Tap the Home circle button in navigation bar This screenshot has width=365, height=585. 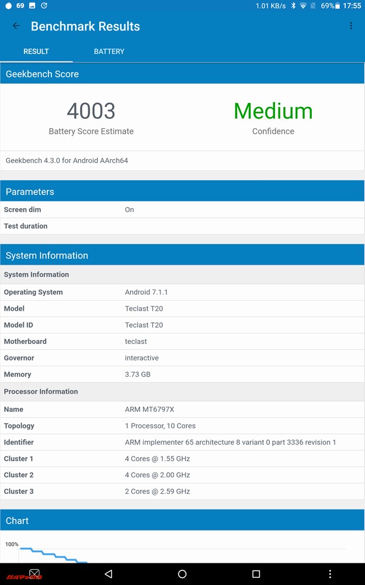pos(182,574)
